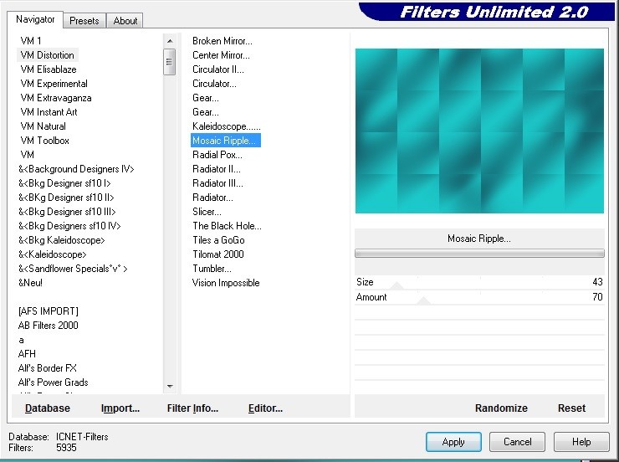The image size is (619, 462).
Task: Open Help for Filters Unlimited
Action: tap(581, 441)
